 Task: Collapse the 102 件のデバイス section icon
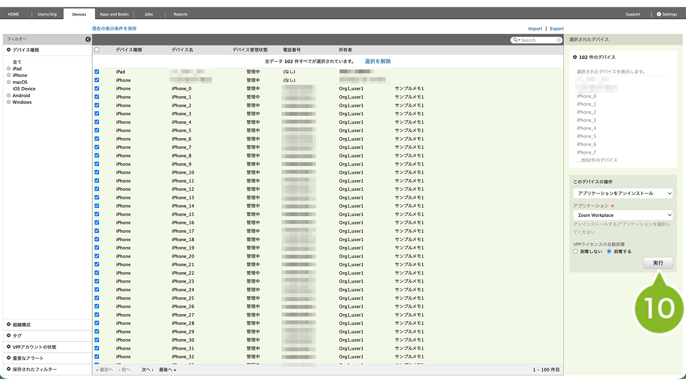click(575, 57)
